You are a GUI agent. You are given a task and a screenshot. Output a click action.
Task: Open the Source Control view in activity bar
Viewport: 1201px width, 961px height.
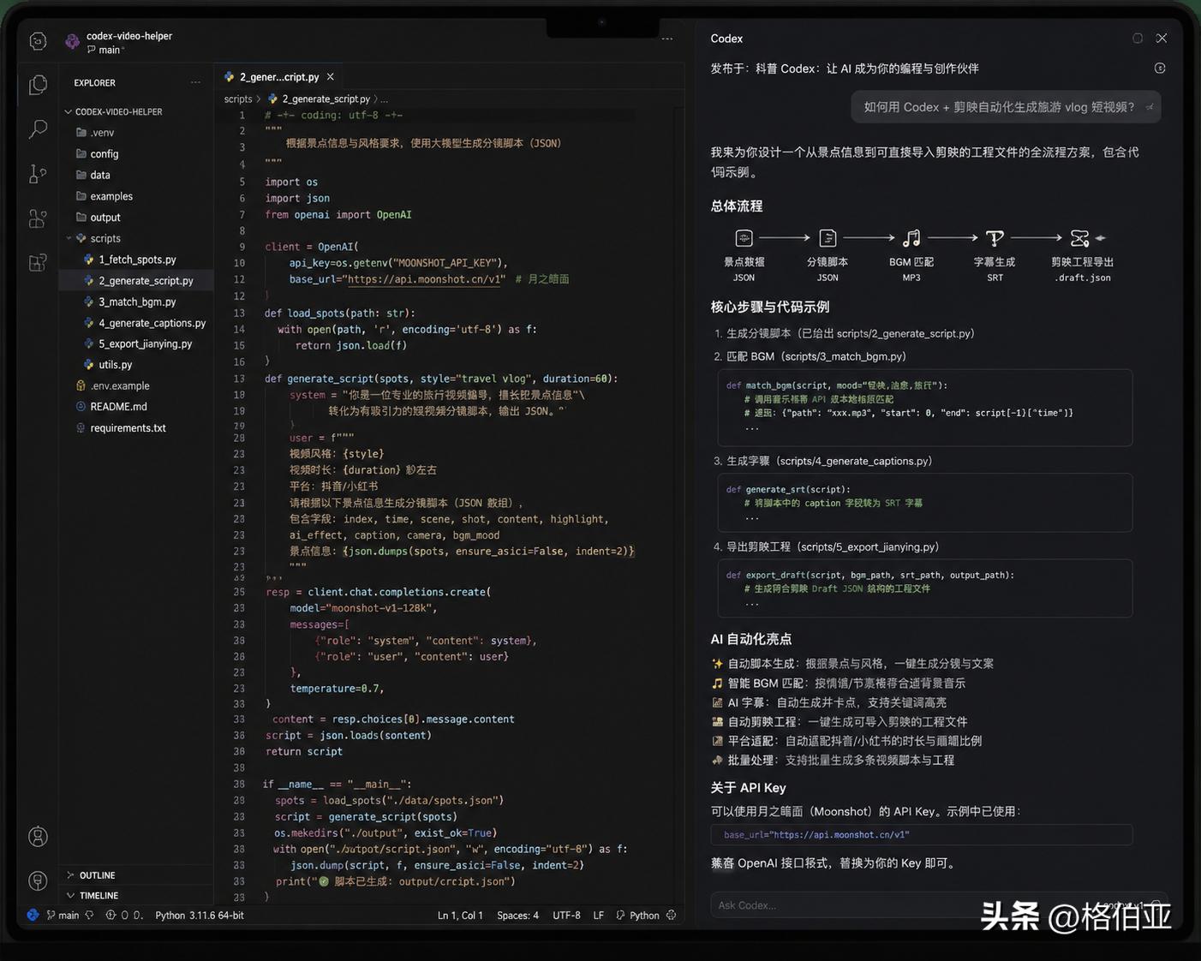(x=38, y=174)
